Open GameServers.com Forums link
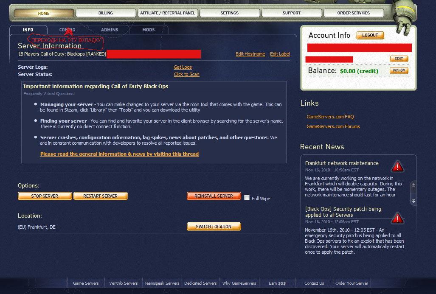This screenshot has width=436, height=294. 333,126
